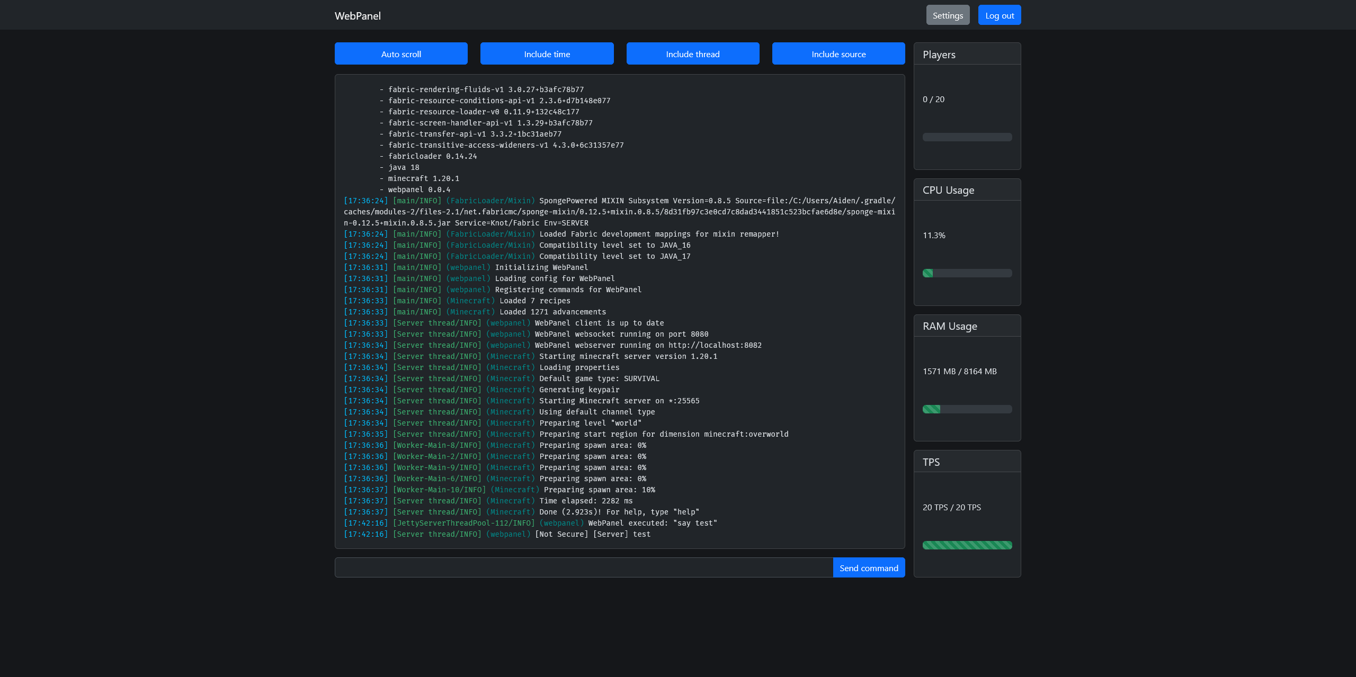Screen dimensions: 1356x677
Task: Select the TPS panel header
Action: click(x=932, y=462)
